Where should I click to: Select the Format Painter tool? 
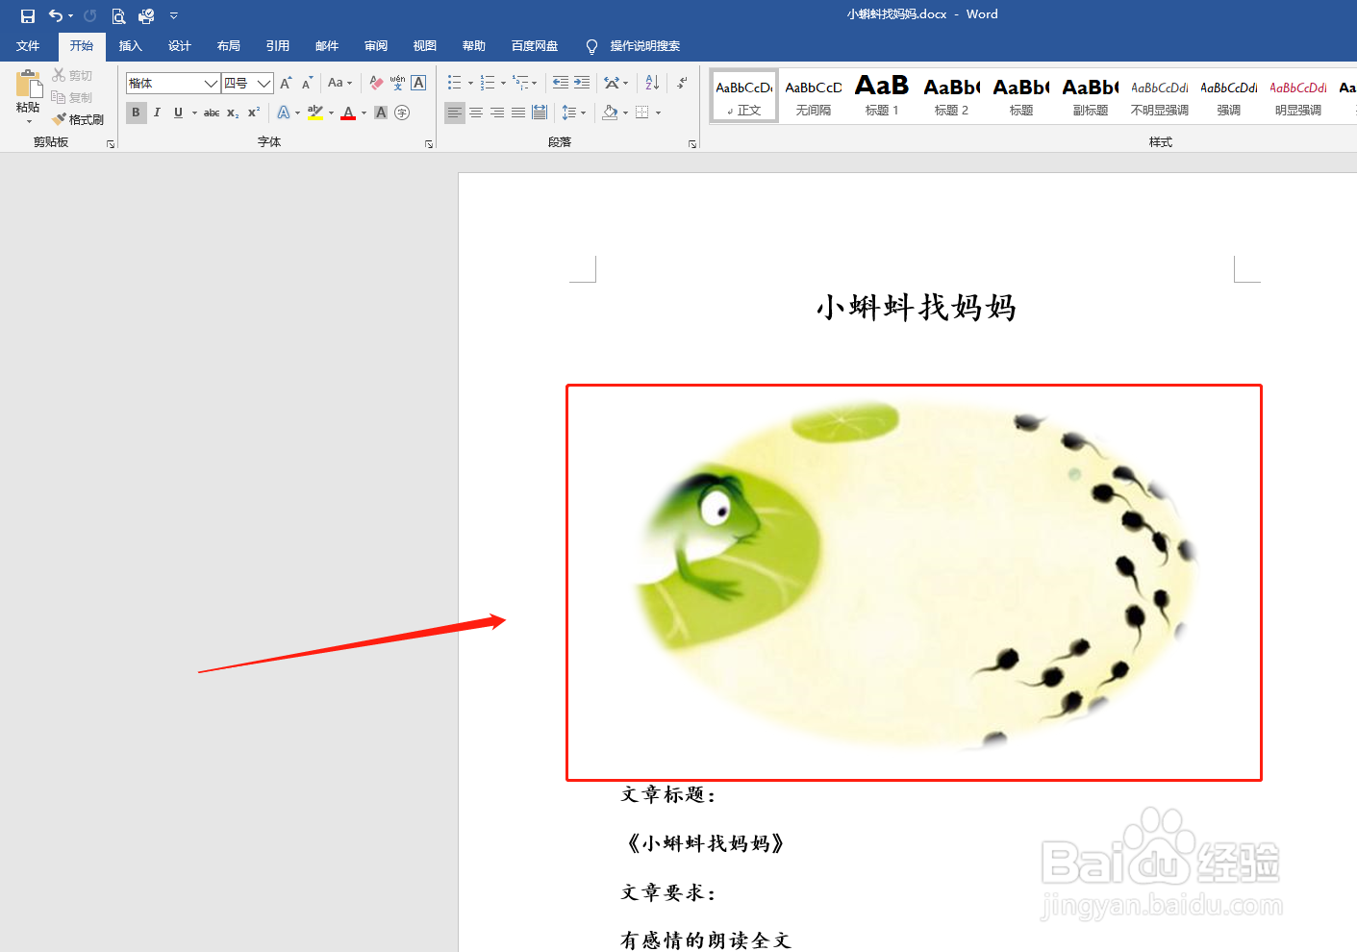[x=78, y=118]
